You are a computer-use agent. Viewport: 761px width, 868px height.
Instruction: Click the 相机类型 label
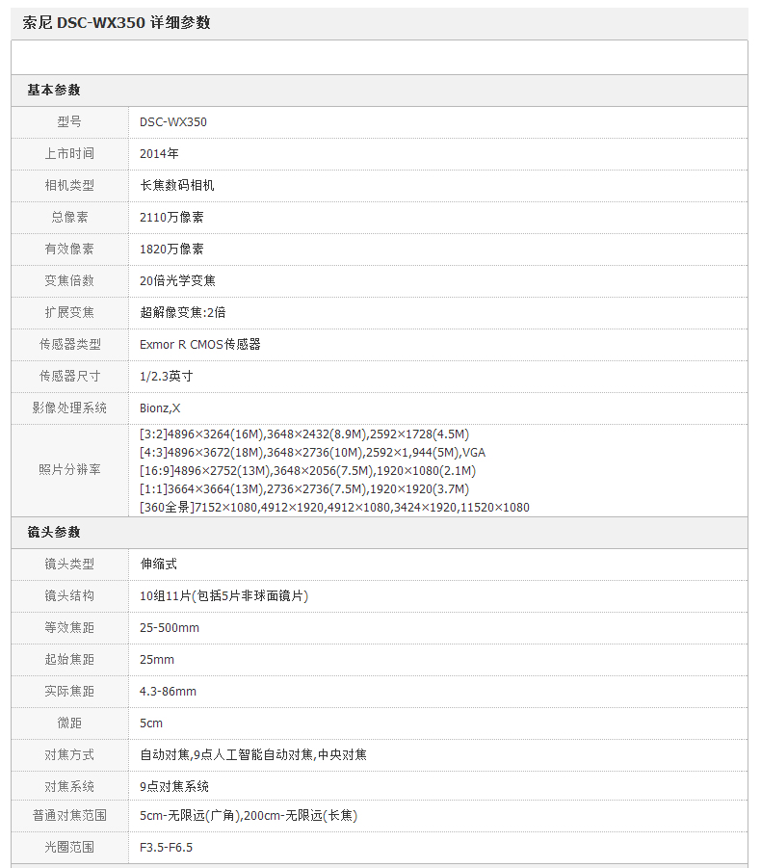(69, 185)
